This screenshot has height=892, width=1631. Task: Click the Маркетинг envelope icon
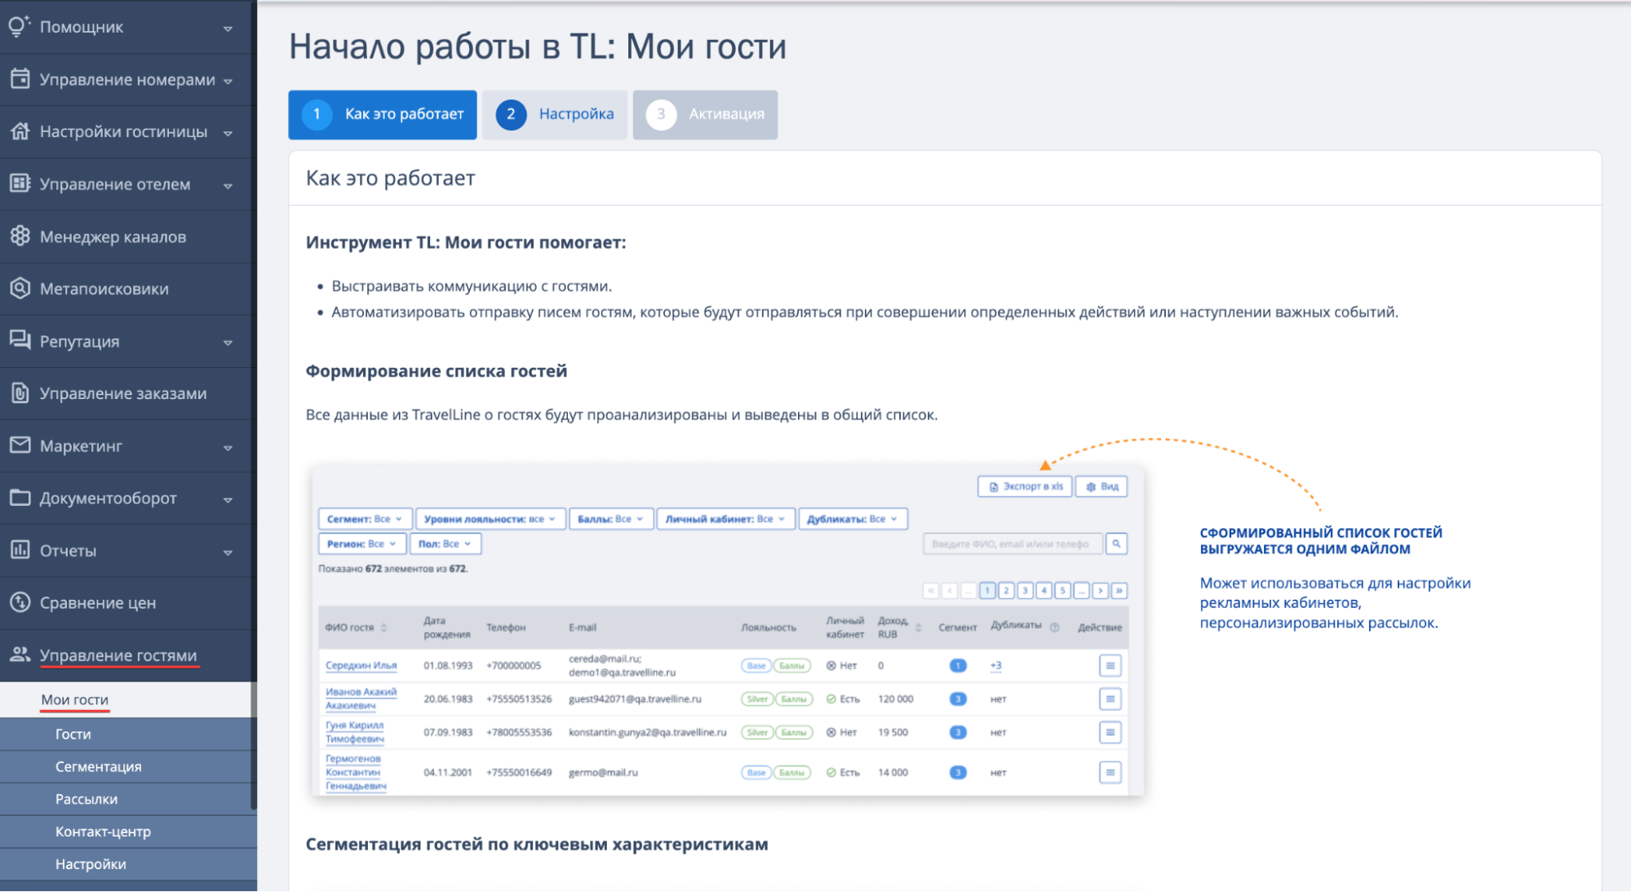pyautogui.click(x=20, y=446)
